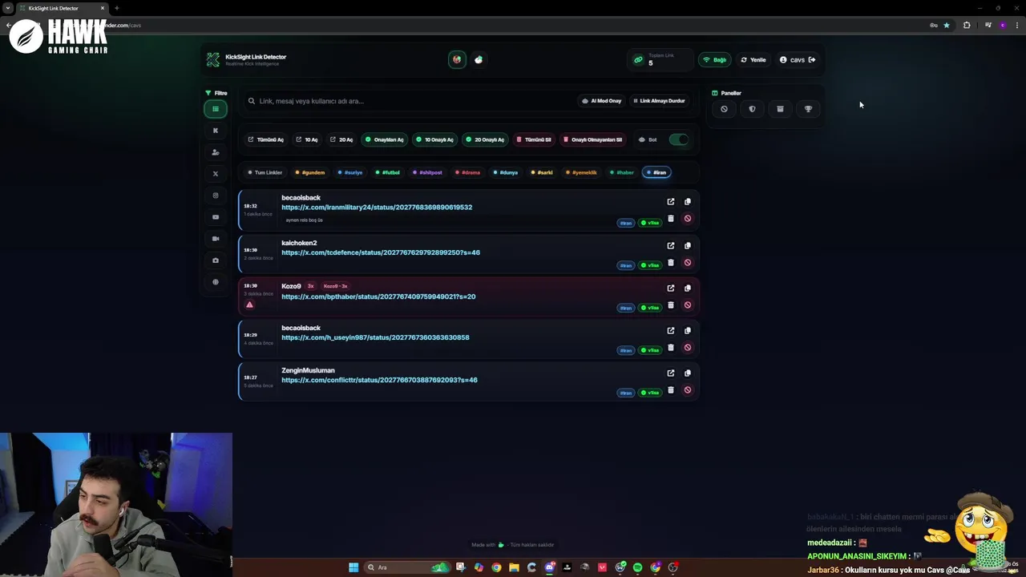
Task: Open iranmilitary24 link in new tab icon
Action: click(x=671, y=202)
